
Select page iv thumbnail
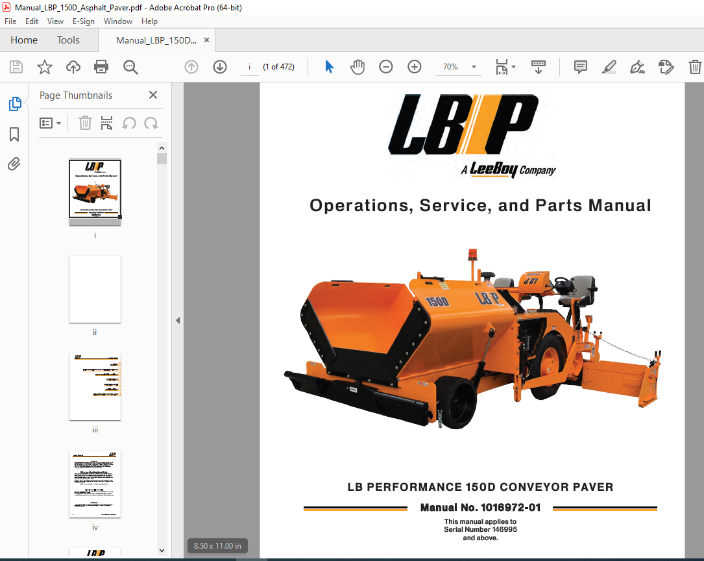tap(95, 484)
